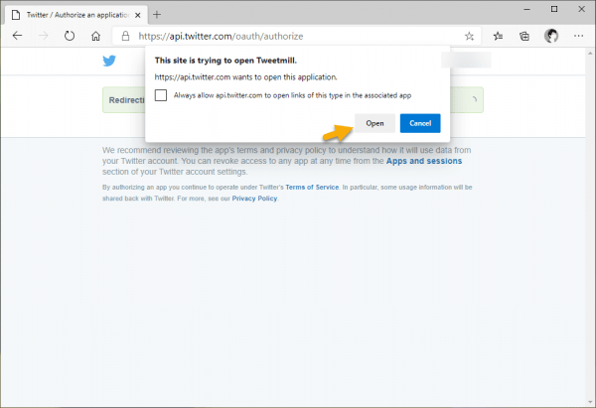The width and height of the screenshot is (596, 408).
Task: Click the Twitter bird logo
Action: (109, 61)
